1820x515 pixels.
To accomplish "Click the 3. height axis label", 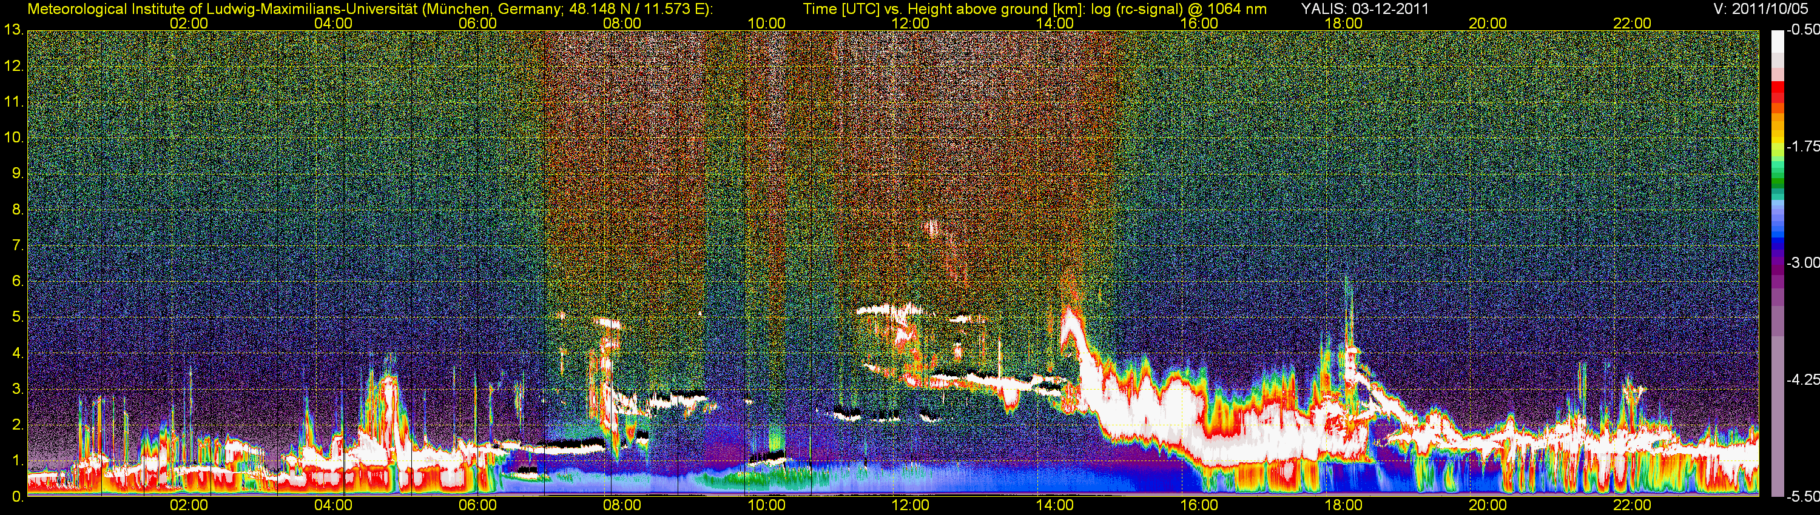I will click(18, 389).
